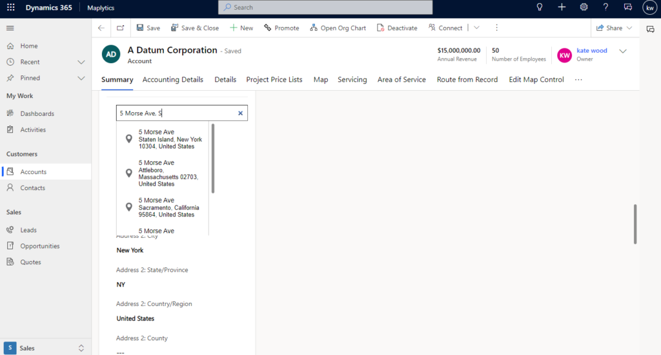This screenshot has width=661, height=355.
Task: Open record in new window icon
Action: click(120, 28)
